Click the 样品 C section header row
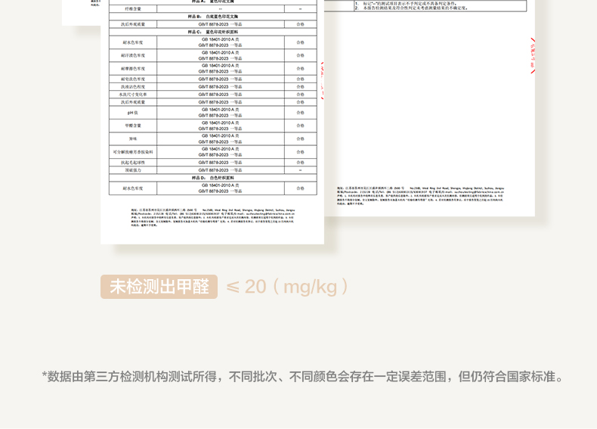This screenshot has height=429, width=597. [x=213, y=32]
